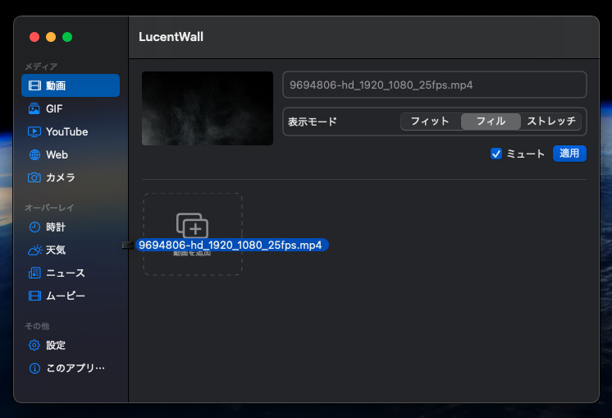Select フィット display mode
This screenshot has width=612, height=418.
[x=430, y=122]
